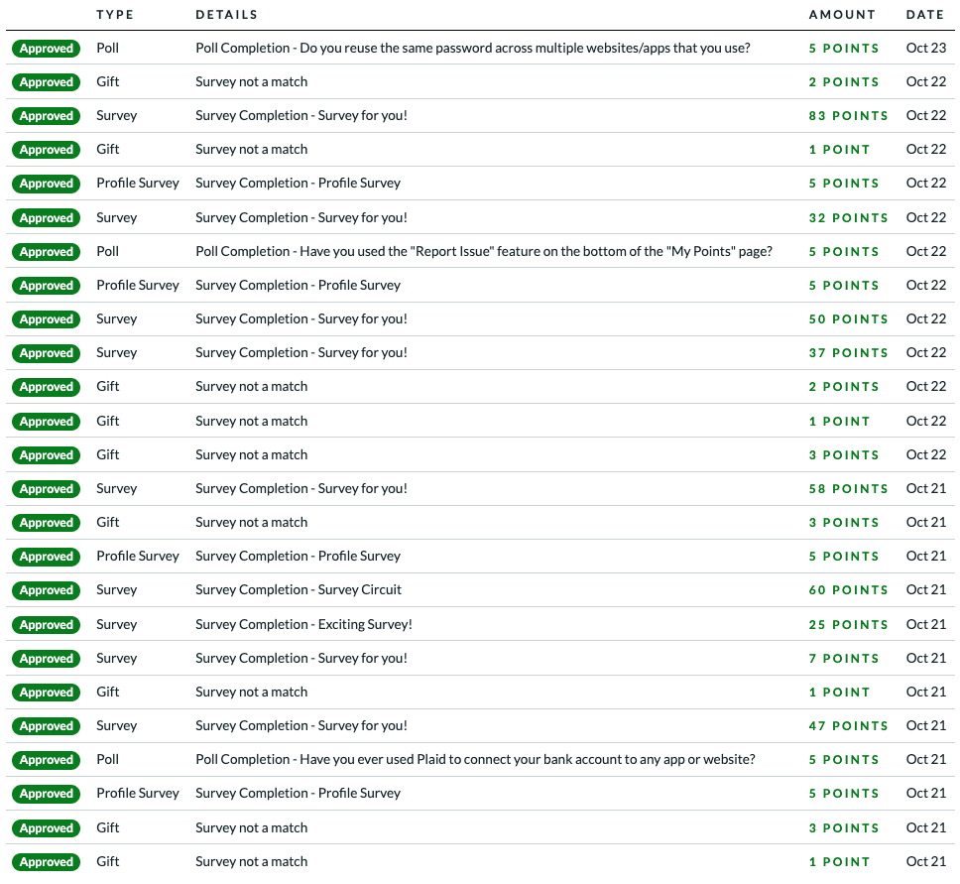Click the TYPE column header

115,15
